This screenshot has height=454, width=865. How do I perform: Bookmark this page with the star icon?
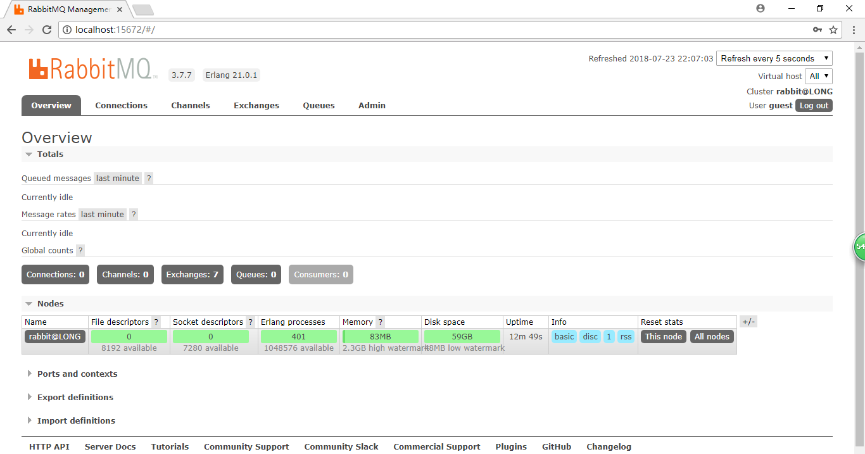(x=833, y=30)
